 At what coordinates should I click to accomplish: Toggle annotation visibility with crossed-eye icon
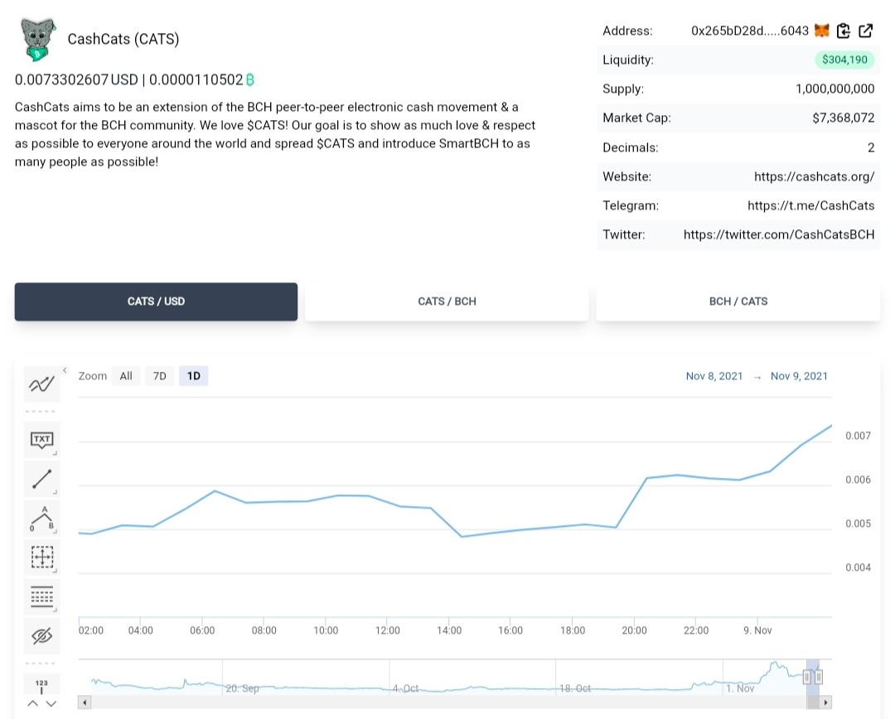[41, 635]
